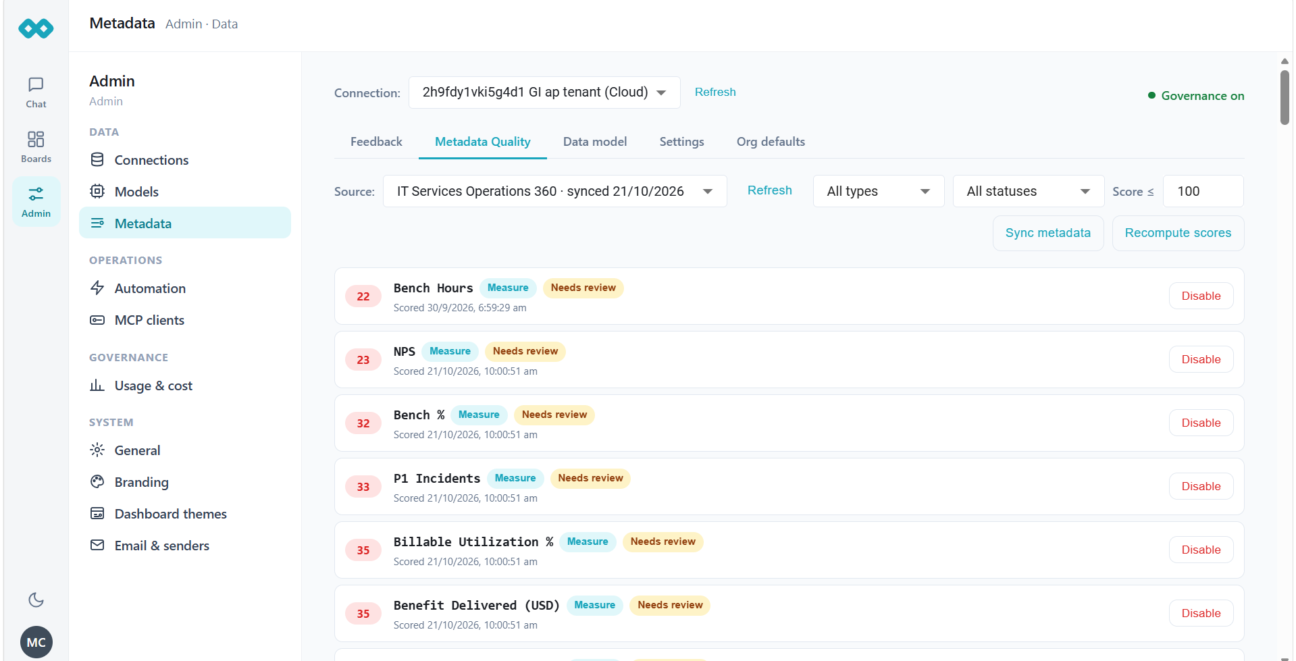Switch to the Feedback tab

(x=376, y=142)
